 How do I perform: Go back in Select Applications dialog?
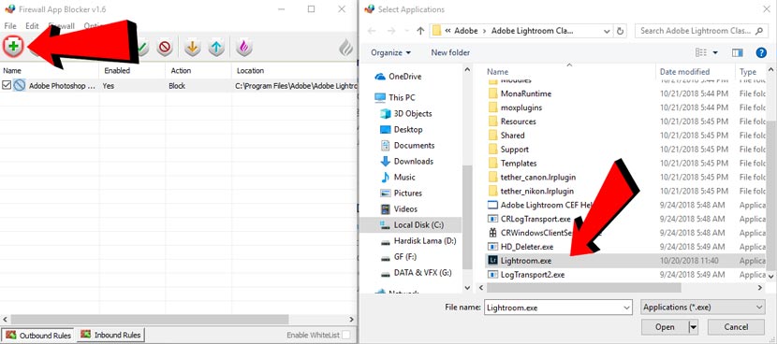371,31
